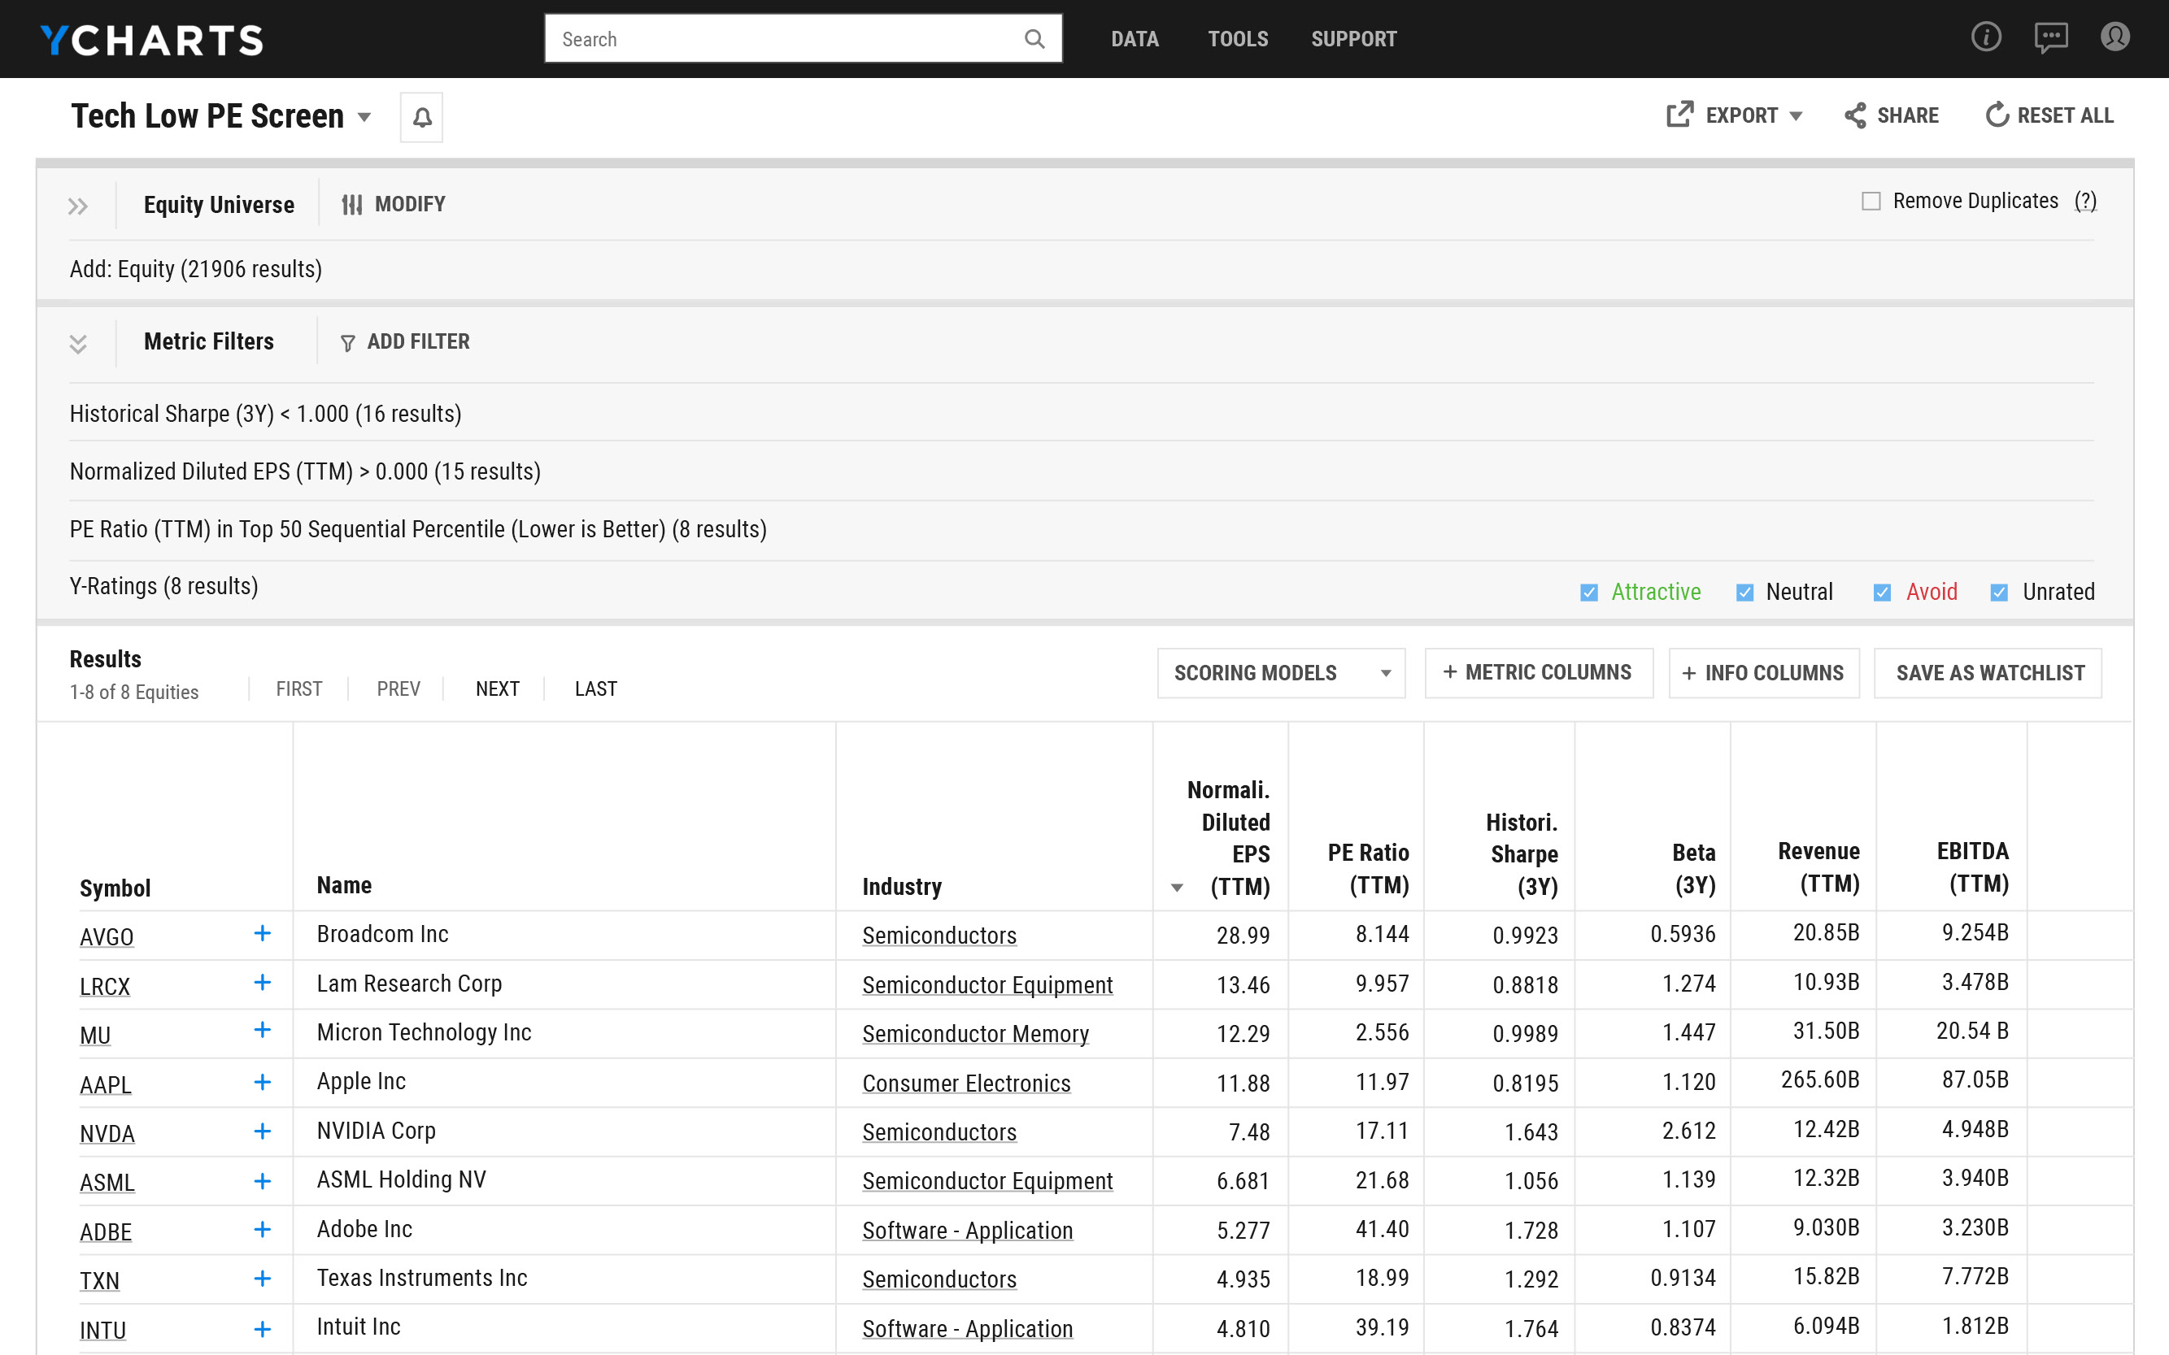Viewport: 2169px width, 1355px height.
Task: Open the notification alert bell icon
Action: 421,116
